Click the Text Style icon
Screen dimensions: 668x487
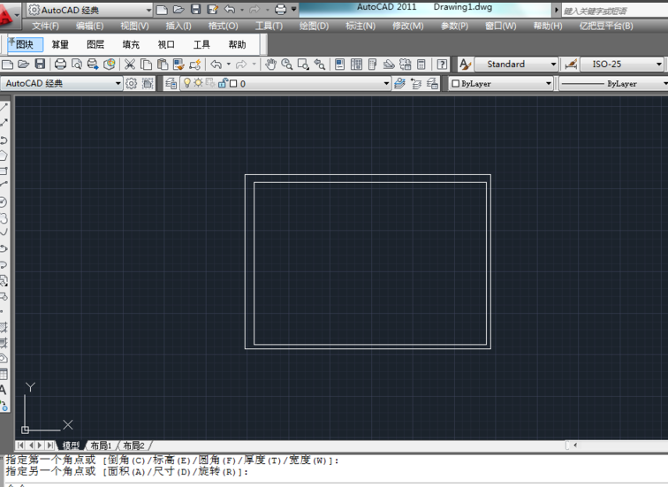tap(465, 65)
